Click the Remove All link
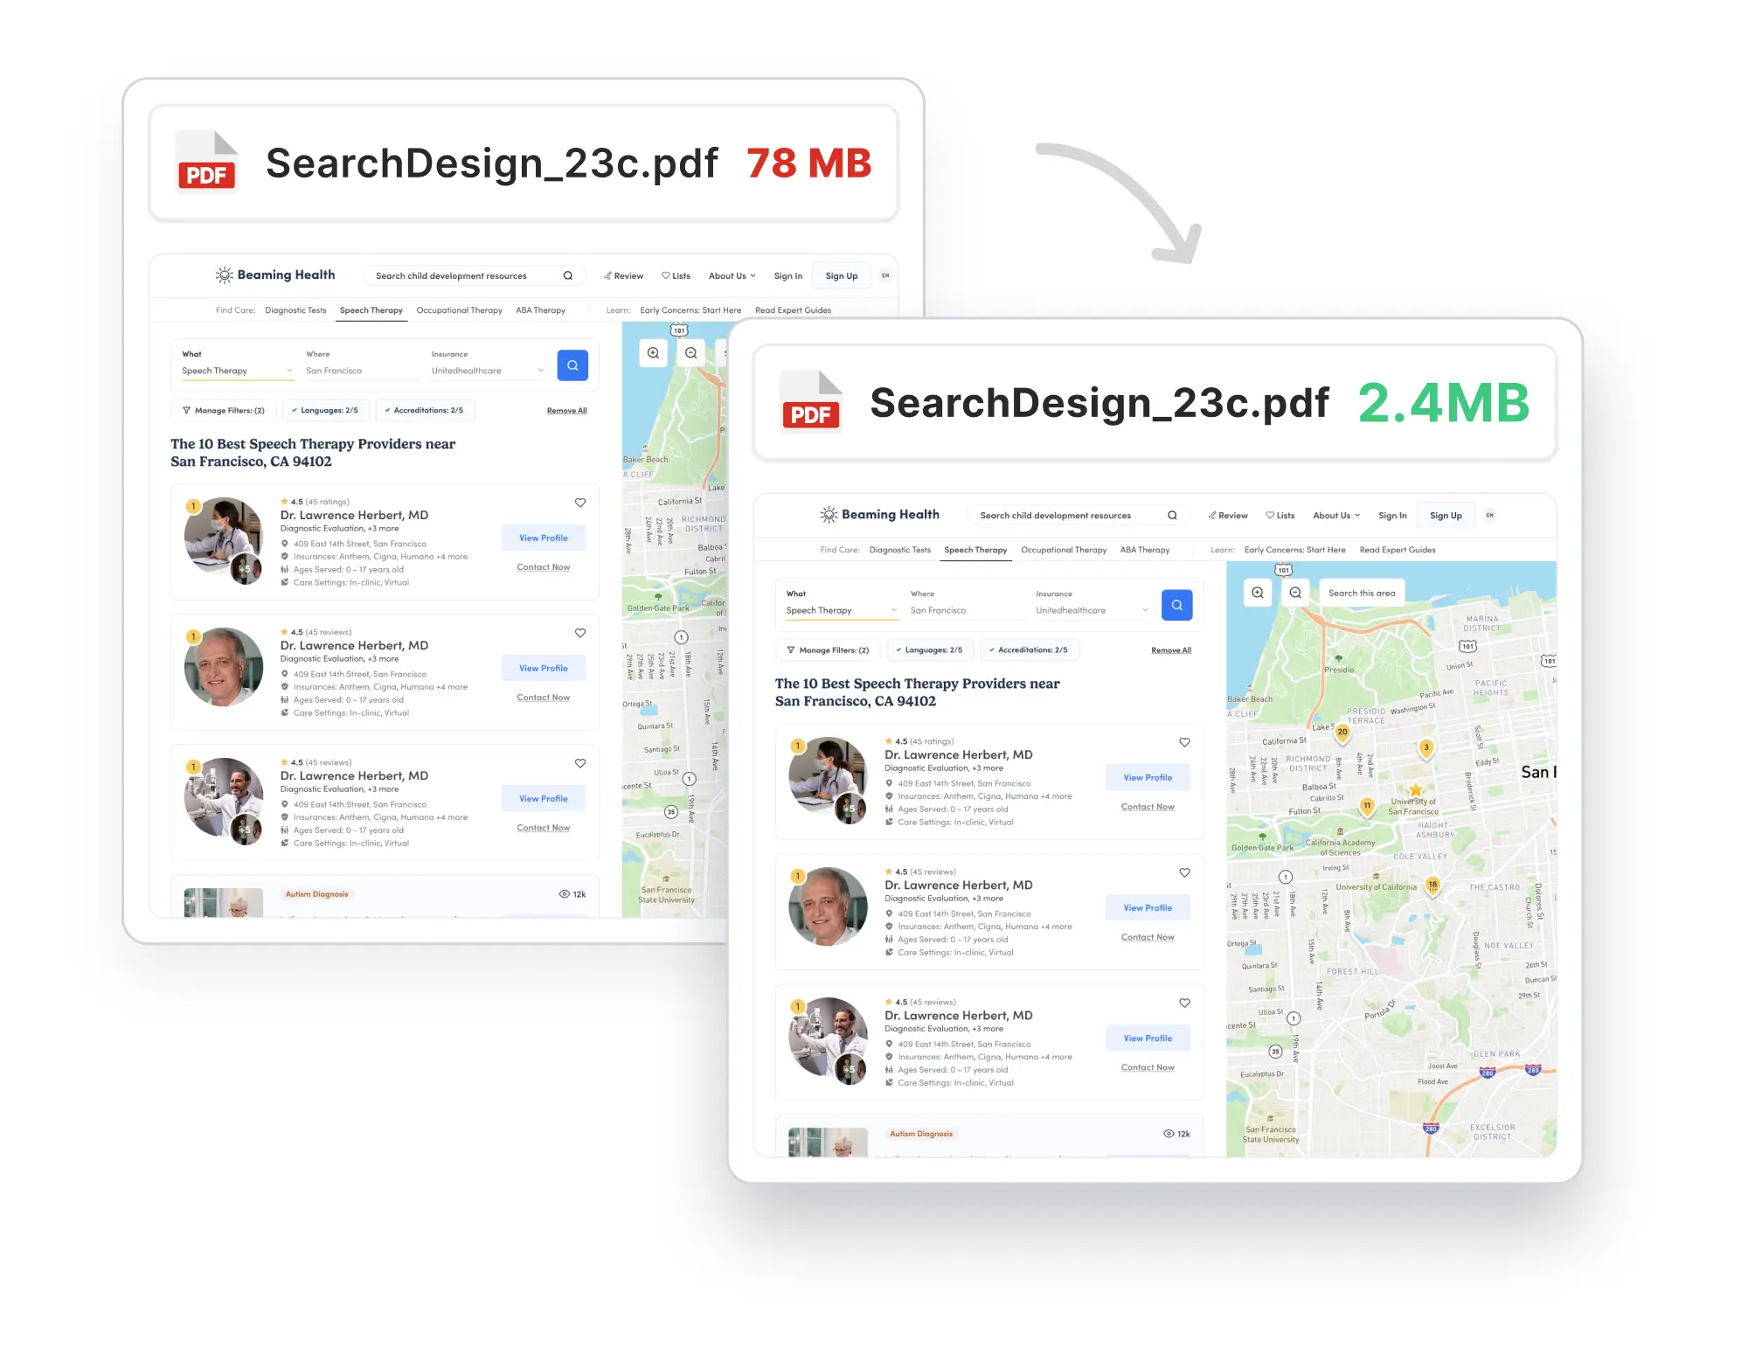 (1170, 649)
